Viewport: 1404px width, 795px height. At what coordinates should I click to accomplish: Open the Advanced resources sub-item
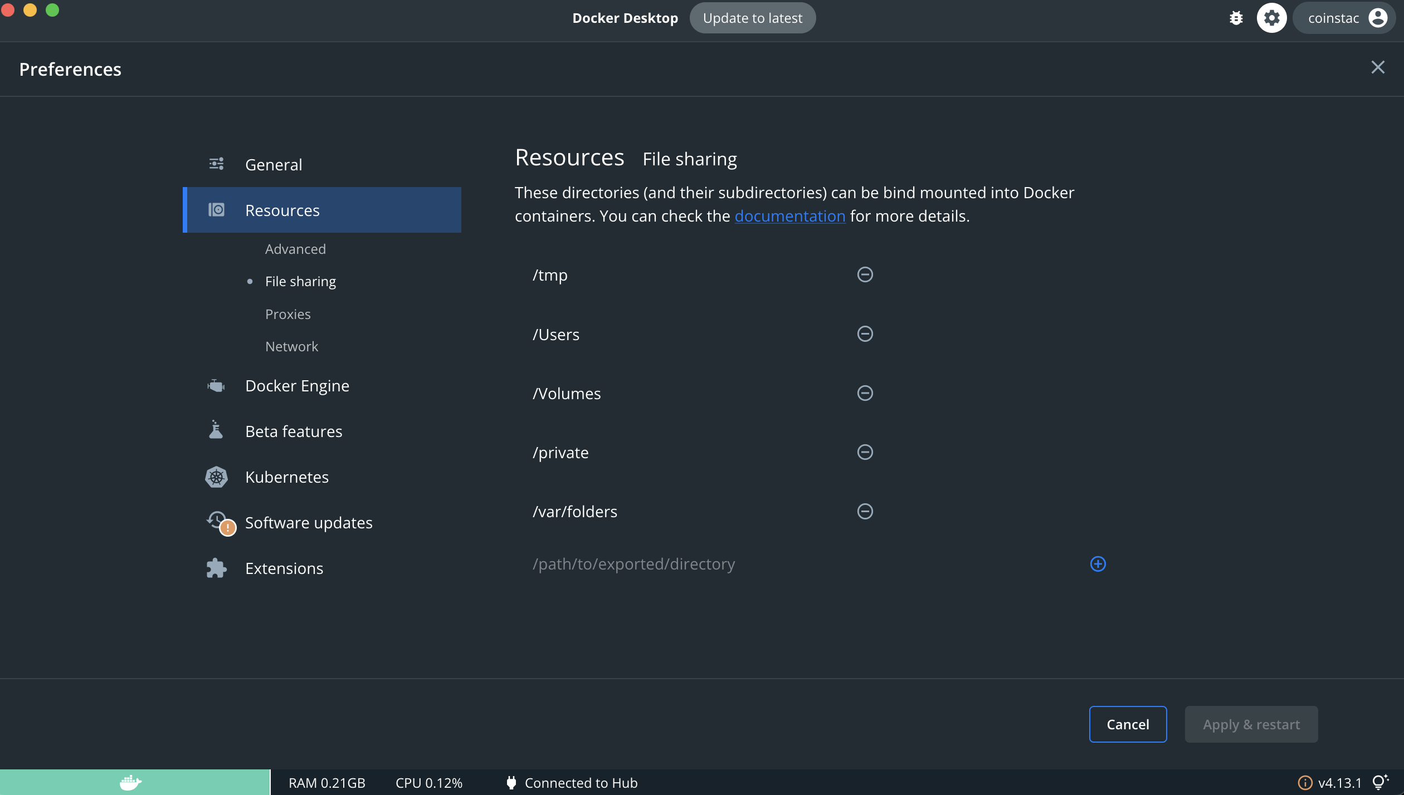[295, 249]
